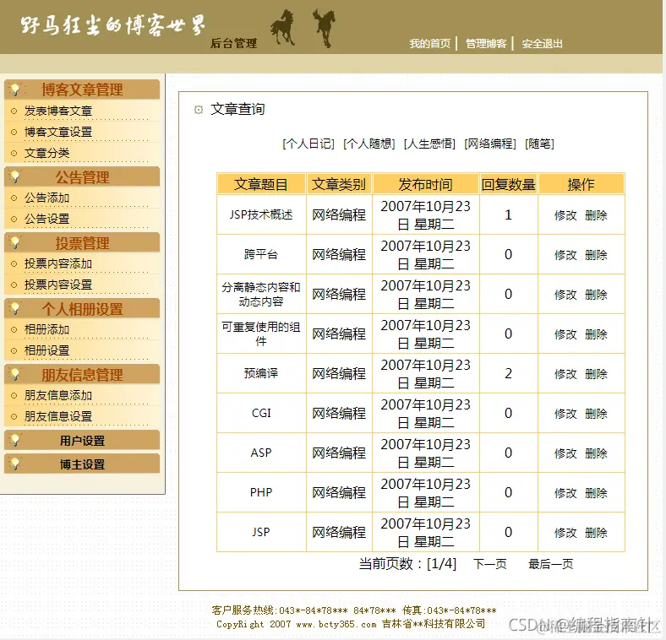Open 管理博客 in top navigation
This screenshot has height=640, width=666.
click(486, 44)
